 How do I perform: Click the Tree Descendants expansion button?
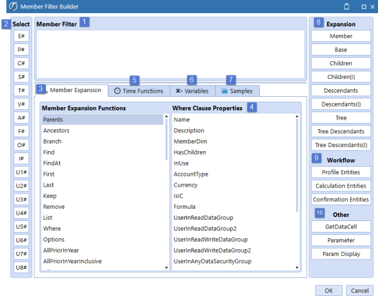[x=341, y=131]
